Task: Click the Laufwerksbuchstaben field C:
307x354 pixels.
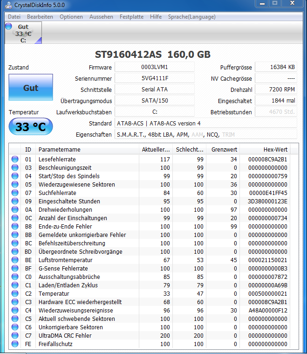Action: (155, 112)
